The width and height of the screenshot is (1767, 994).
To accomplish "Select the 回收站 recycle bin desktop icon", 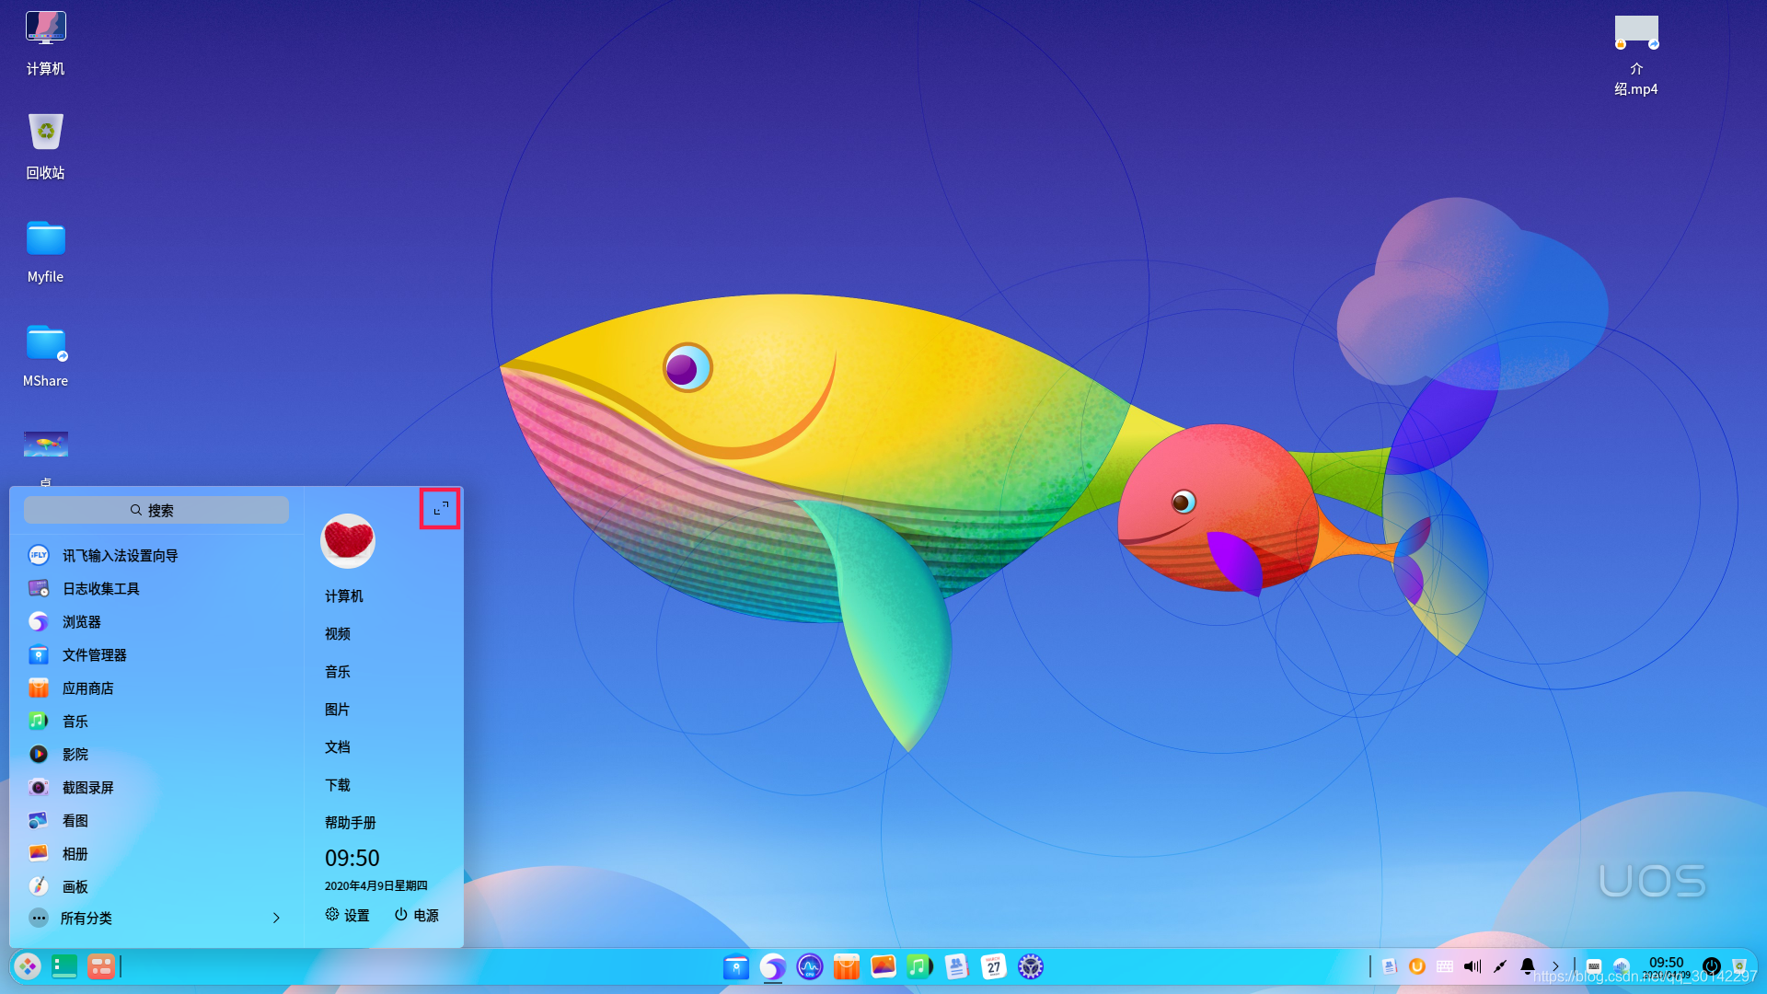I will click(45, 147).
